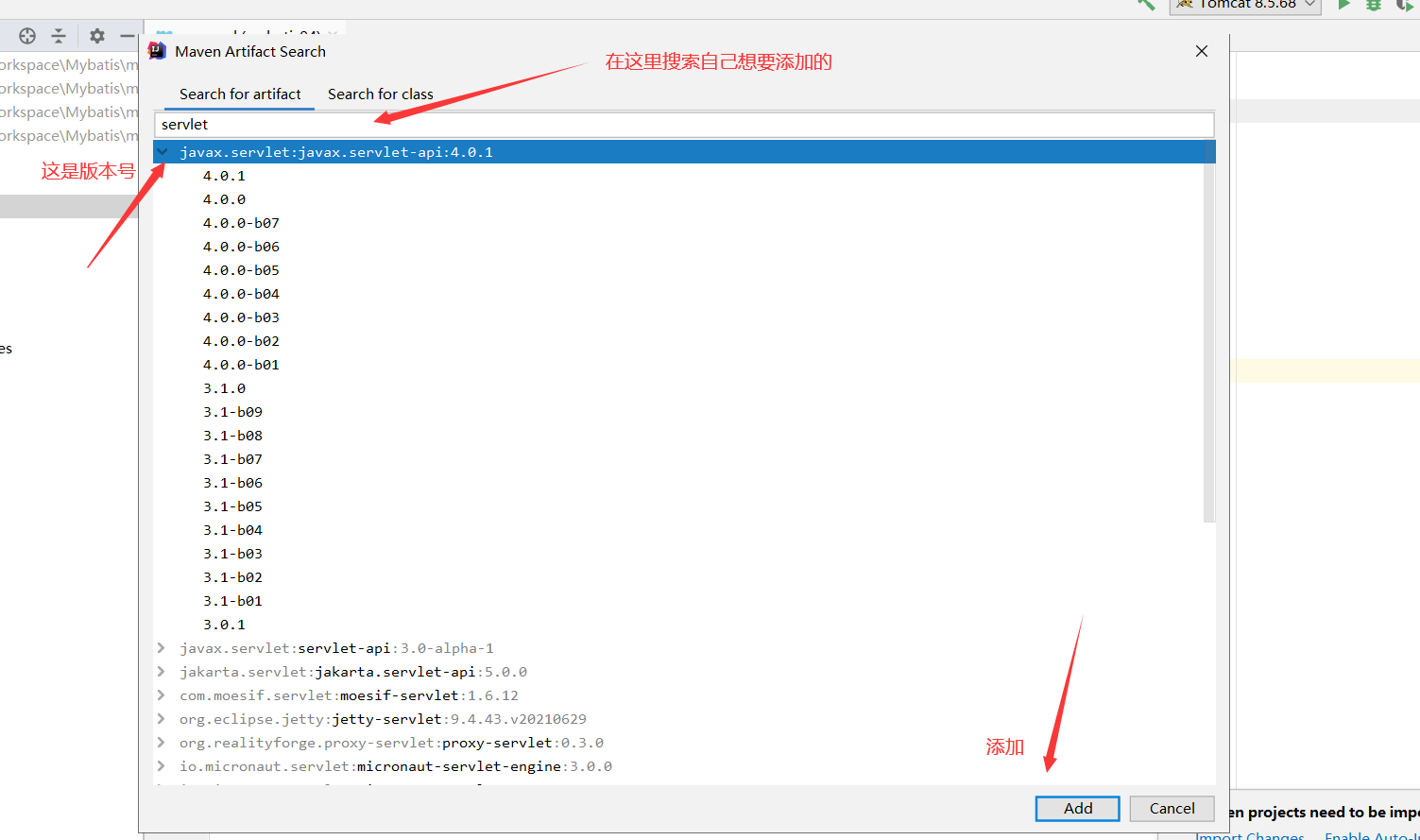Click Import Changes link in Maven notification

pos(1249,835)
